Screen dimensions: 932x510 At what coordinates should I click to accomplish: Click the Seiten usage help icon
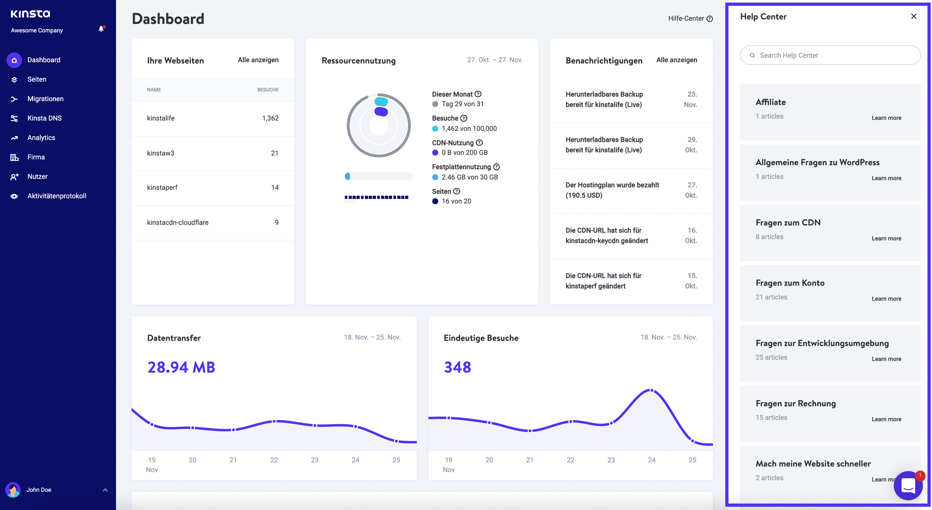click(457, 191)
